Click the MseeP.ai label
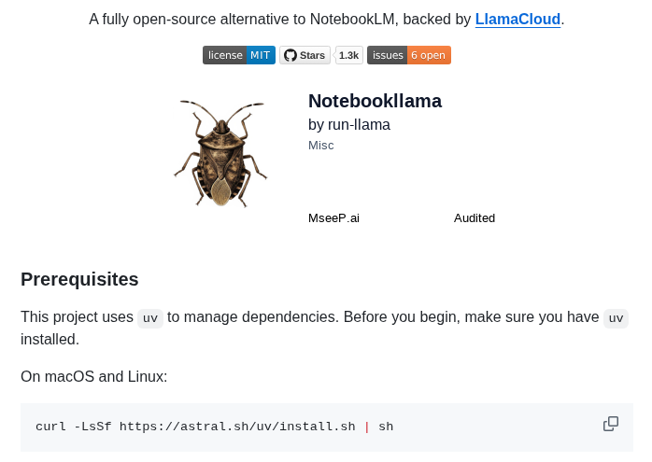Image resolution: width=652 pixels, height=462 pixels. click(333, 218)
